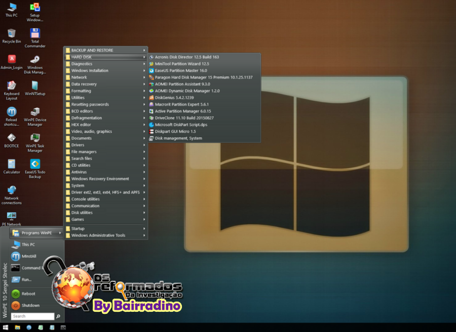Launch MiniTool Partition Wizard 12.5

(x=182, y=64)
